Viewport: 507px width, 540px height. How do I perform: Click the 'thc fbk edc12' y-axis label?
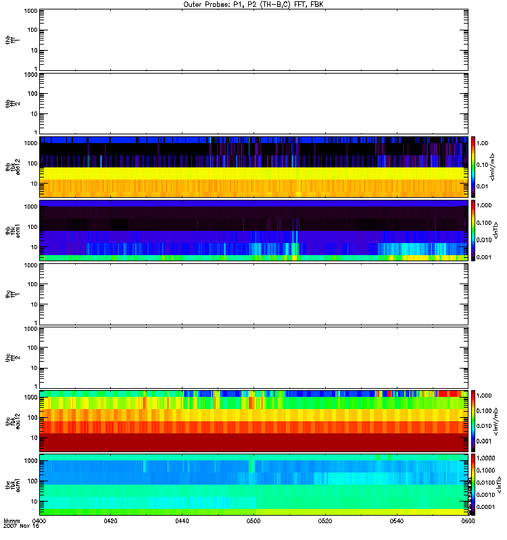pyautogui.click(x=13, y=421)
